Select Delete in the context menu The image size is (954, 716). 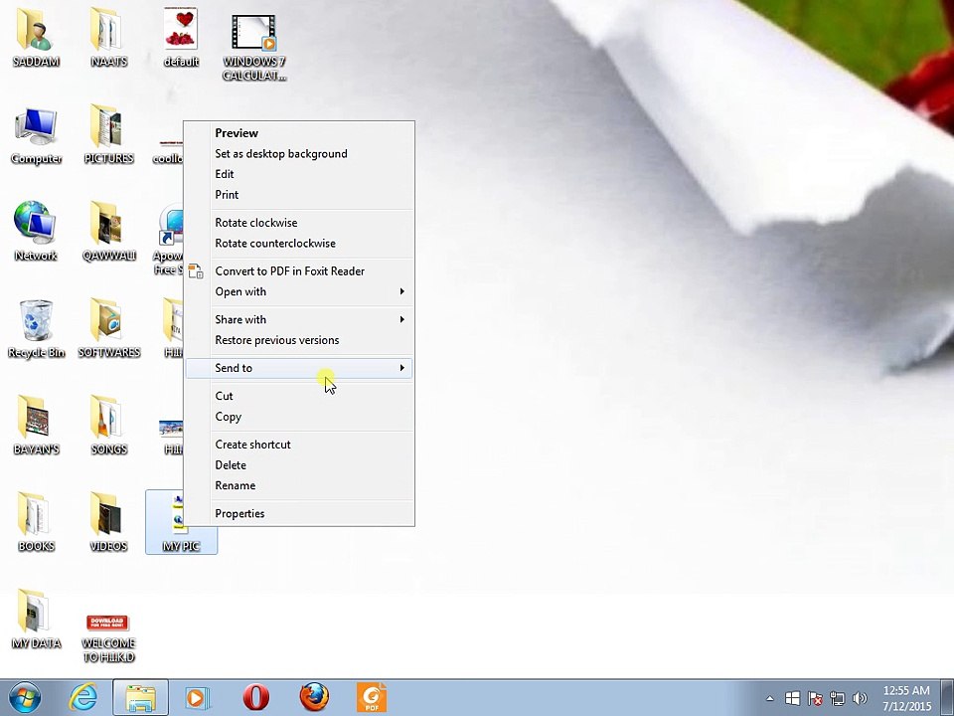[299, 465]
